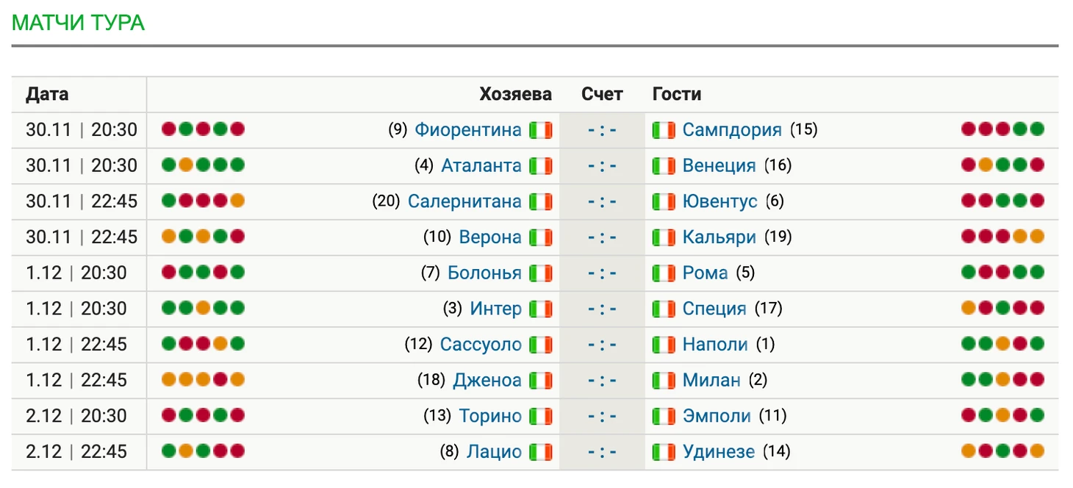Click the last orange form dot for Удинезе
The height and width of the screenshot is (488, 1073).
[1037, 451]
